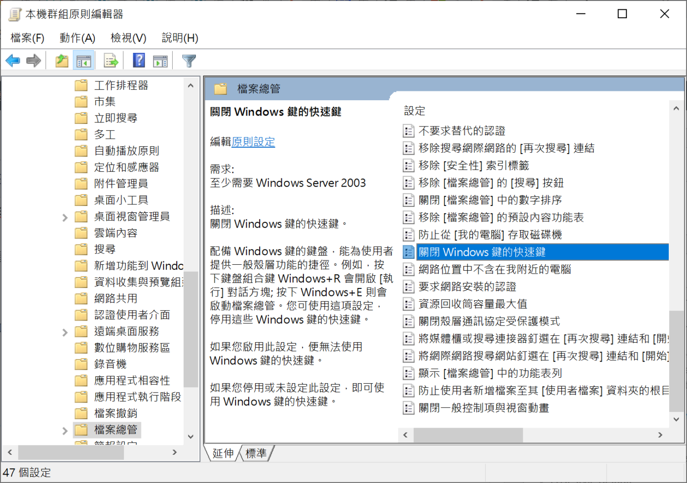Select 防止從 [我的電腦] 存取磁碟機 setting
Image resolution: width=687 pixels, height=483 pixels.
point(490,235)
